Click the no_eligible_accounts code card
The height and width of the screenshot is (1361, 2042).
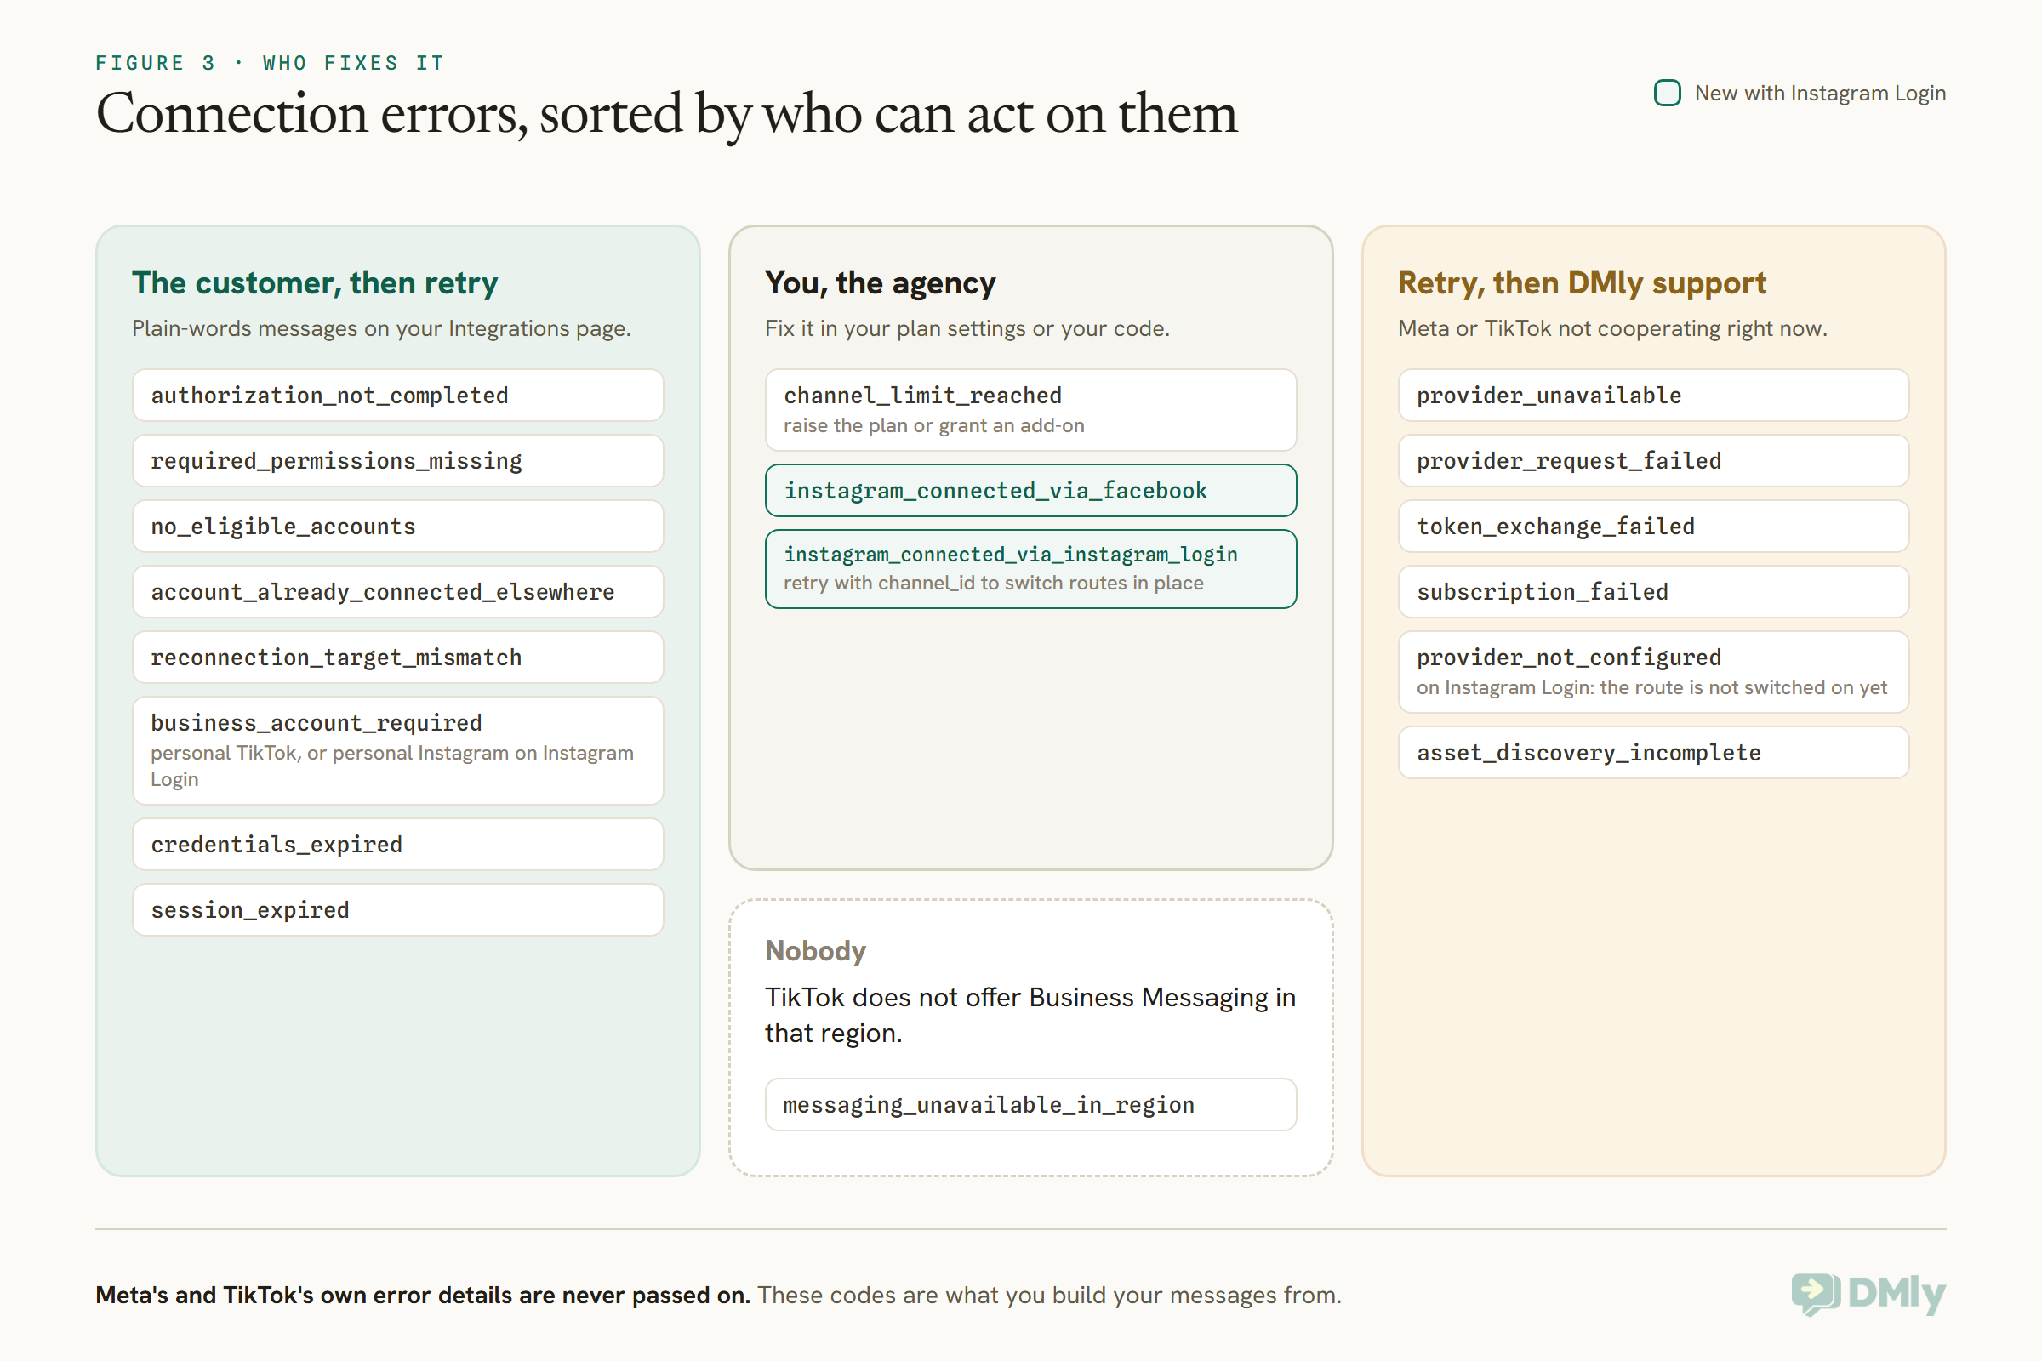pos(397,527)
